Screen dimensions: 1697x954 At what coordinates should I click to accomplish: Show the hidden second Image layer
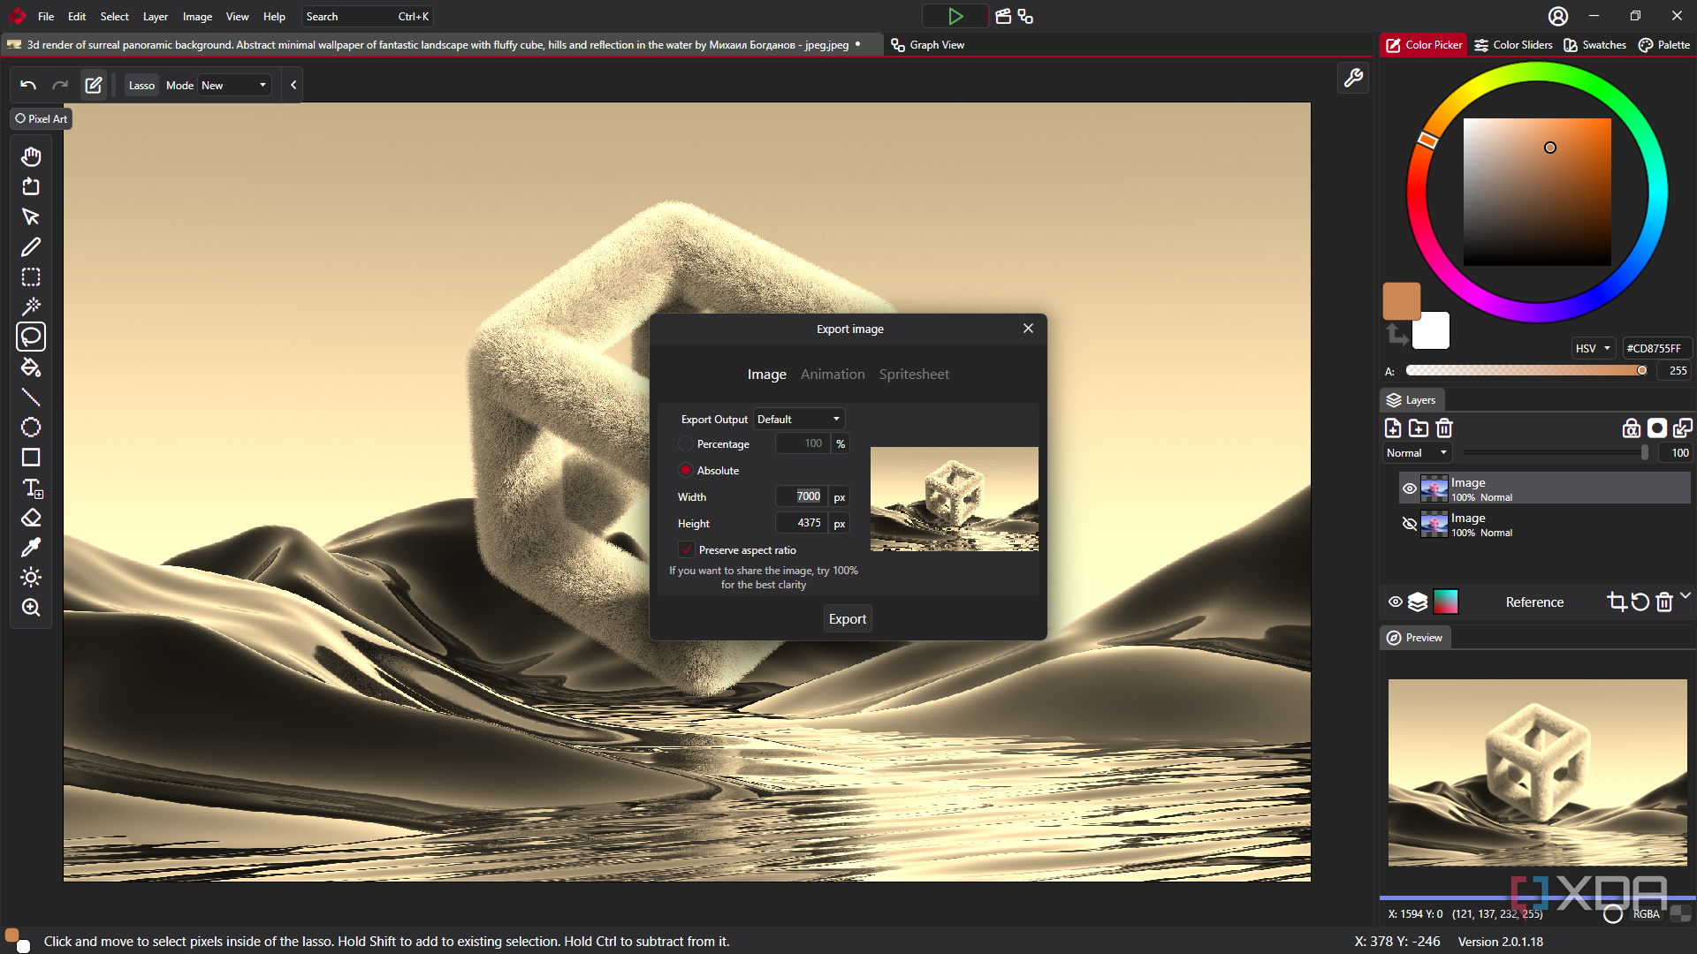point(1409,523)
